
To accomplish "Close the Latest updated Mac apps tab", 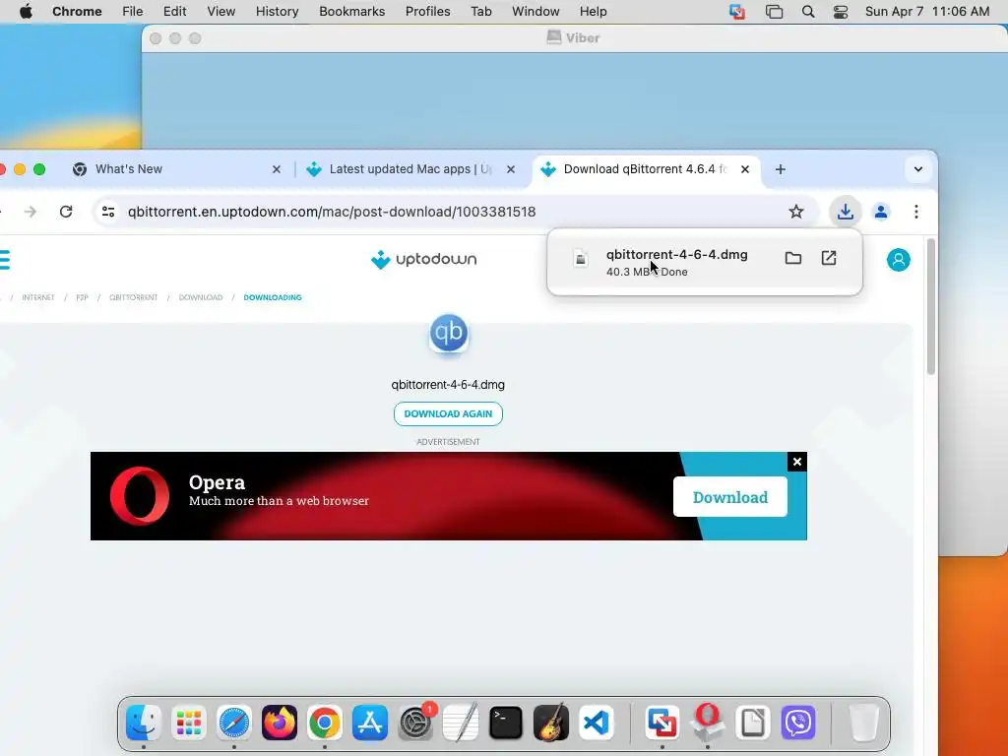I will click(511, 169).
